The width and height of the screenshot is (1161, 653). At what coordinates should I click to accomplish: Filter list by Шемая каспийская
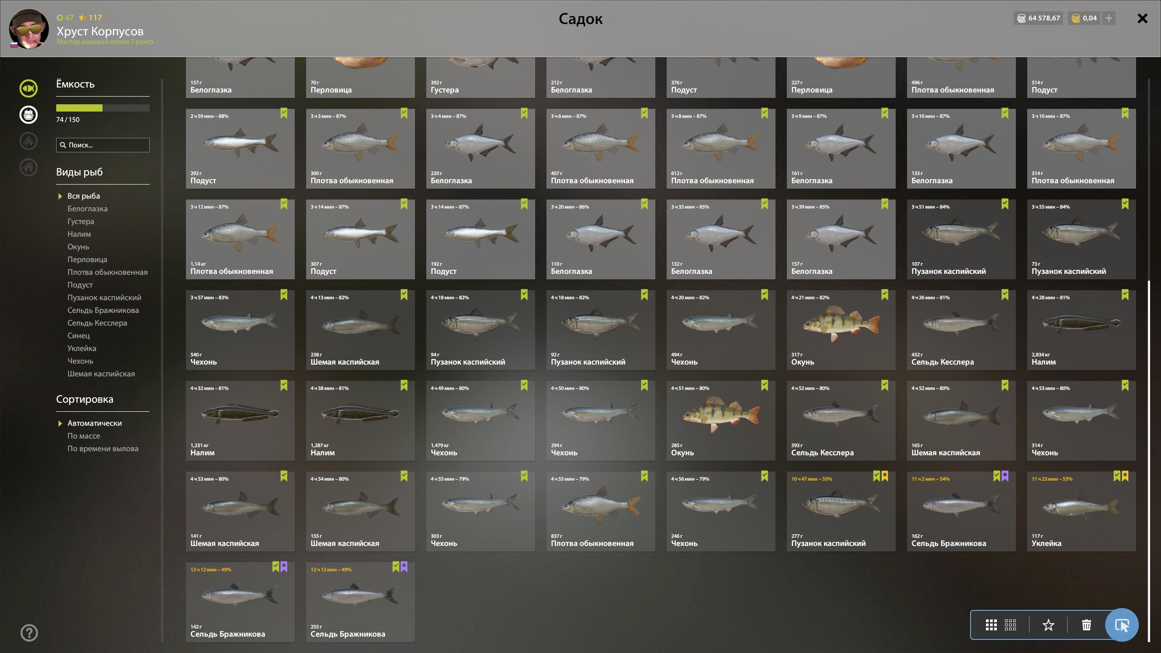pyautogui.click(x=101, y=374)
